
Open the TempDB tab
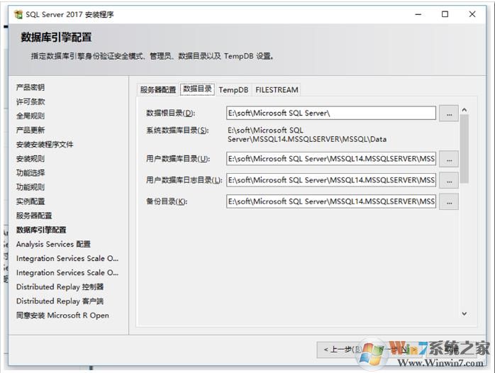[x=233, y=90]
